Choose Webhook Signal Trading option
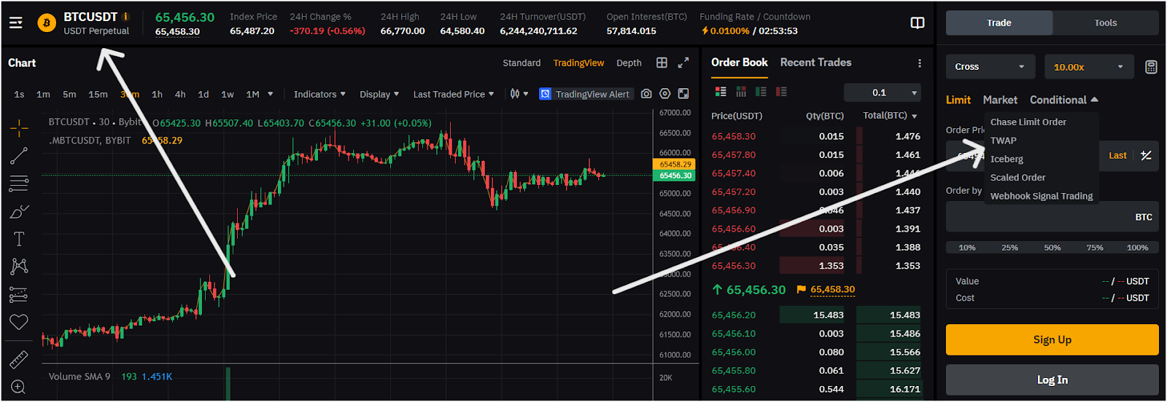Image resolution: width=1167 pixels, height=402 pixels. pos(1042,196)
